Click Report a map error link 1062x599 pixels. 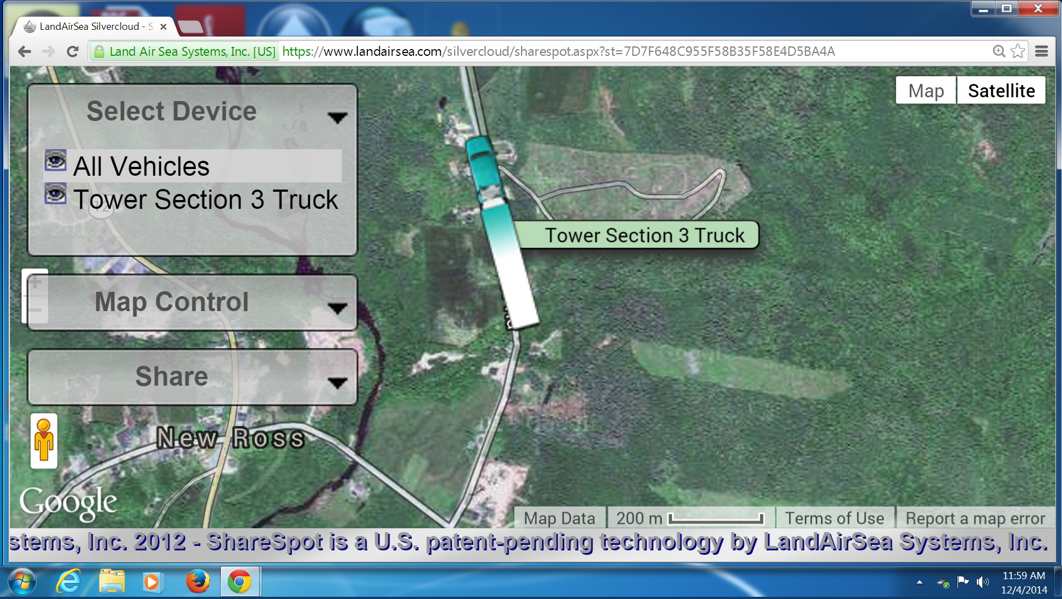[975, 518]
